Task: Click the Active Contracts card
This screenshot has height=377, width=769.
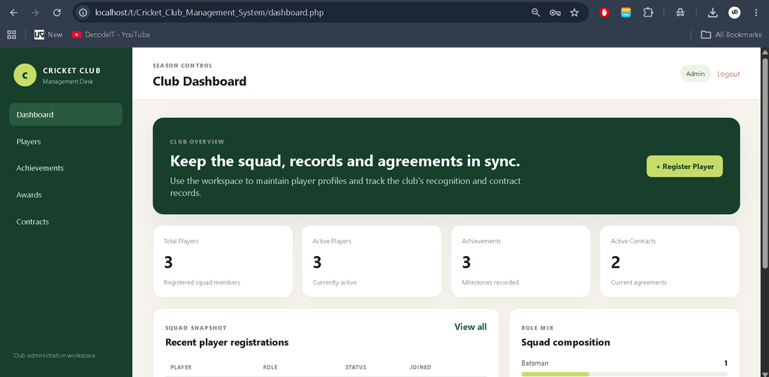Action: point(670,261)
